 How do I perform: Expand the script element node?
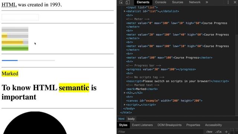(x=125, y=105)
